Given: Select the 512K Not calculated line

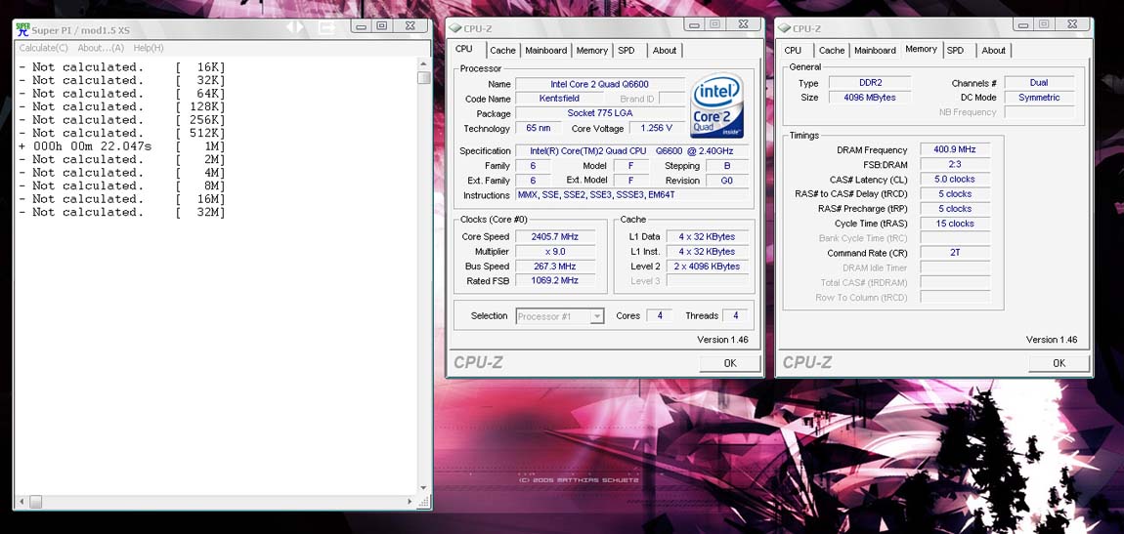Looking at the screenshot, I should 122,133.
